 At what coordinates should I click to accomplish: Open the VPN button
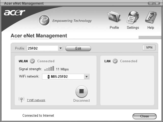tap(149, 48)
